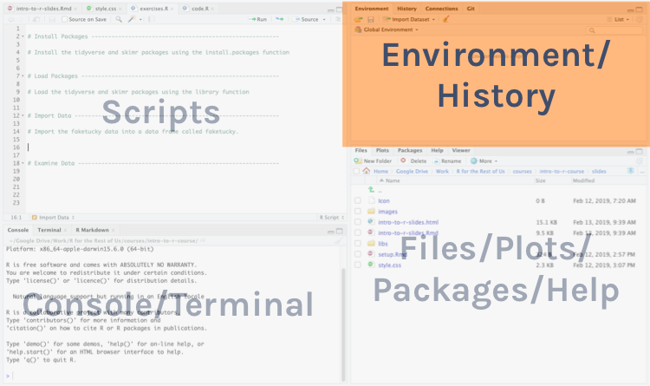Viewport: 650px width, 386px height.
Task: Open the Import Data section navigator dropdown
Action: [x=53, y=218]
